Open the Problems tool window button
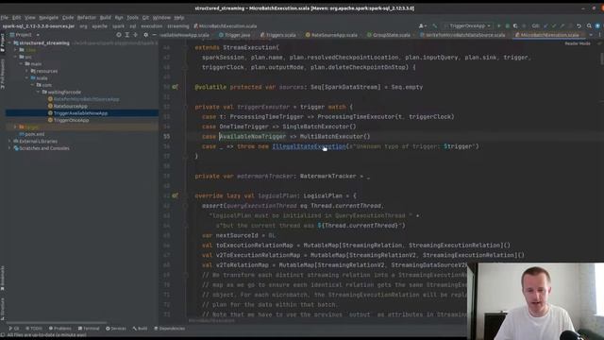Viewport: 604px width, 340px height. 59,329
